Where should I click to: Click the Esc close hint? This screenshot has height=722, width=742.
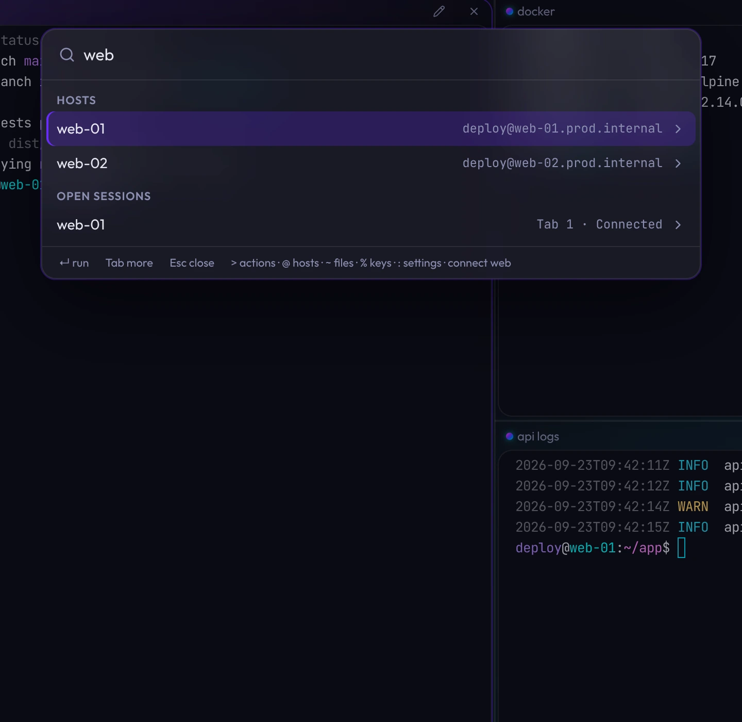point(192,263)
